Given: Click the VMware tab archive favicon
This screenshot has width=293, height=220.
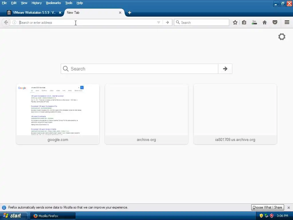Looking at the screenshot, I should (9, 13).
